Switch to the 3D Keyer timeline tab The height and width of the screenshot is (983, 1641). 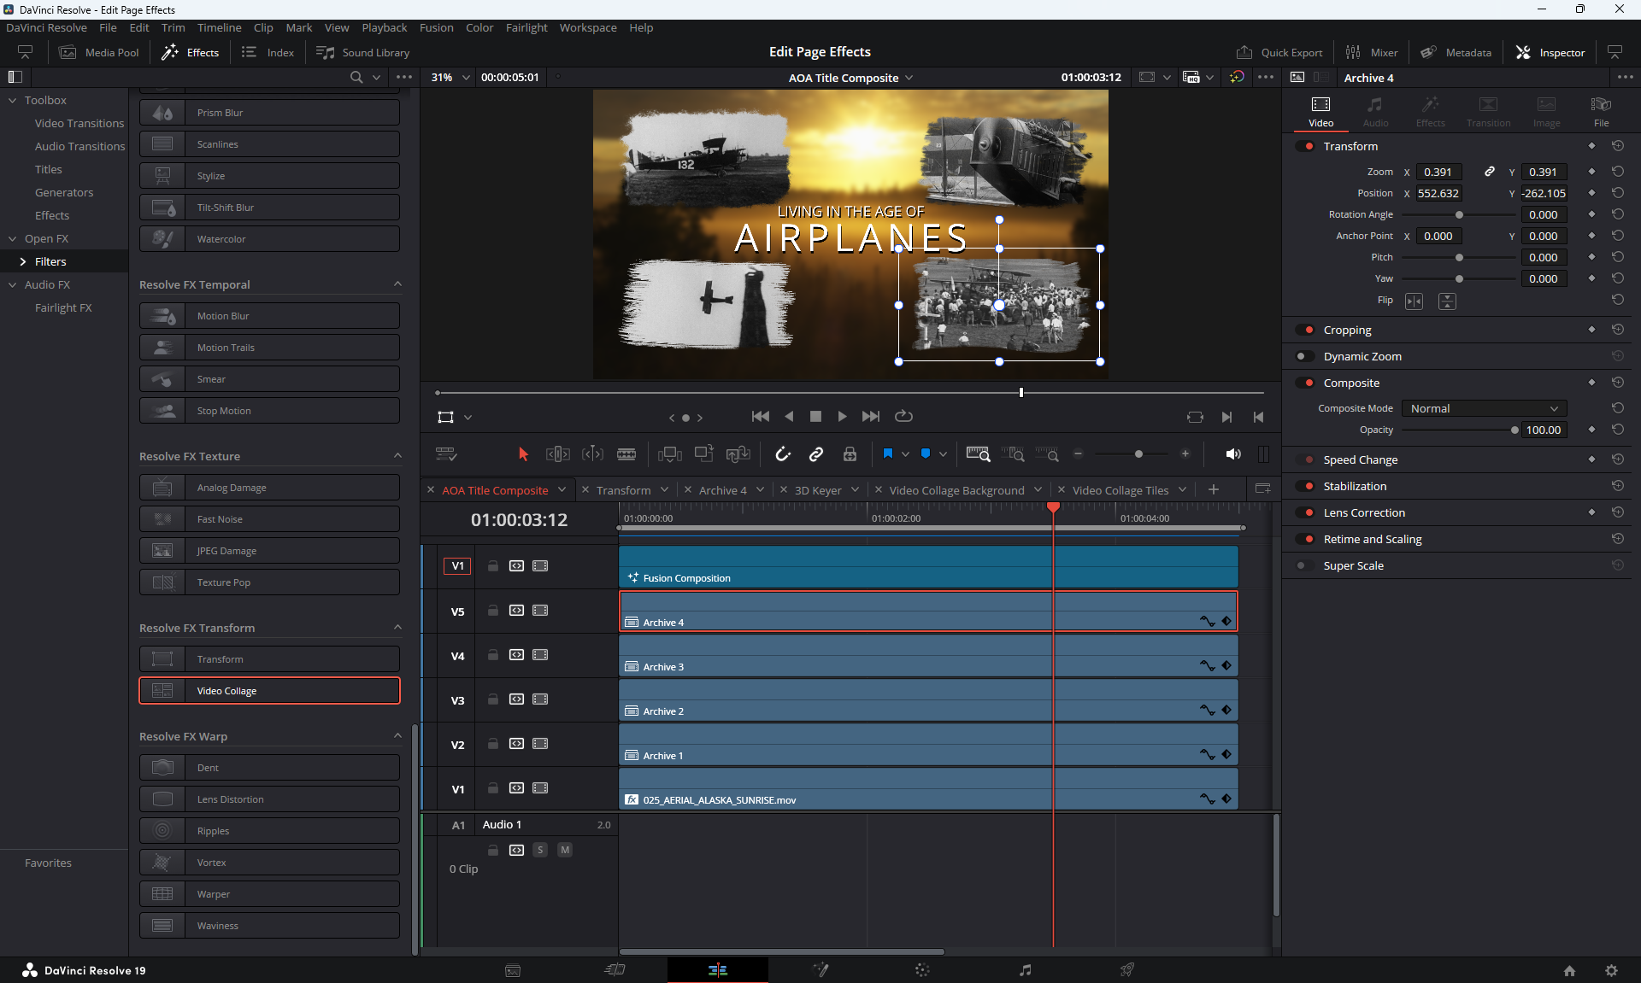tap(817, 490)
